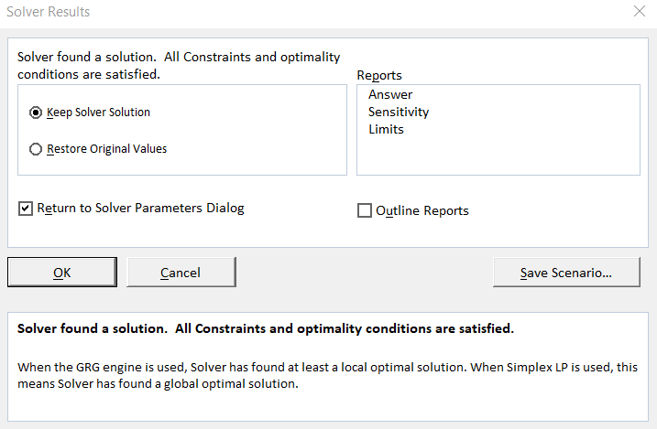The width and height of the screenshot is (657, 429).
Task: Uncheck Return to Solver Parameters Dialog
Action: (x=26, y=209)
